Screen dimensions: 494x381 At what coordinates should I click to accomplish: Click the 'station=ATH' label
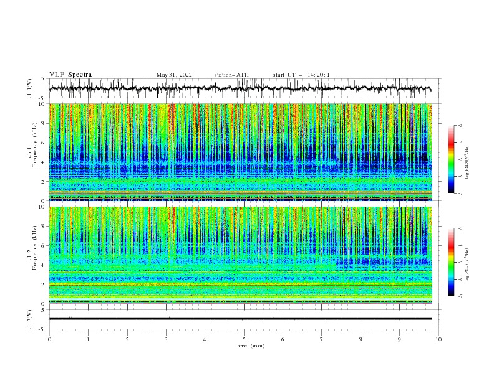tap(231, 75)
